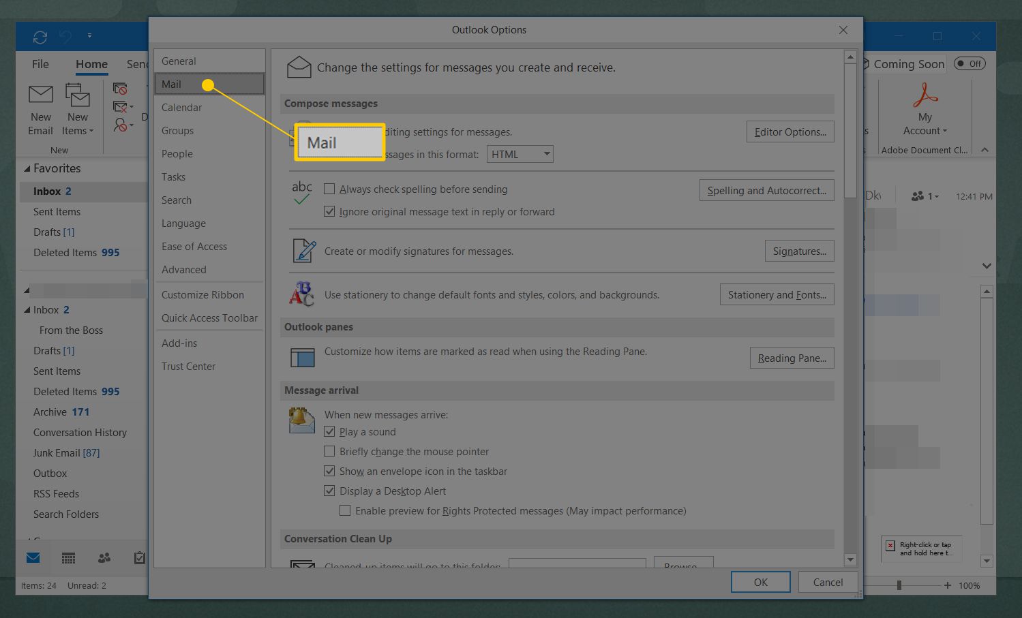Image resolution: width=1022 pixels, height=618 pixels.
Task: Select the Home ribbon tab
Action: tap(91, 64)
